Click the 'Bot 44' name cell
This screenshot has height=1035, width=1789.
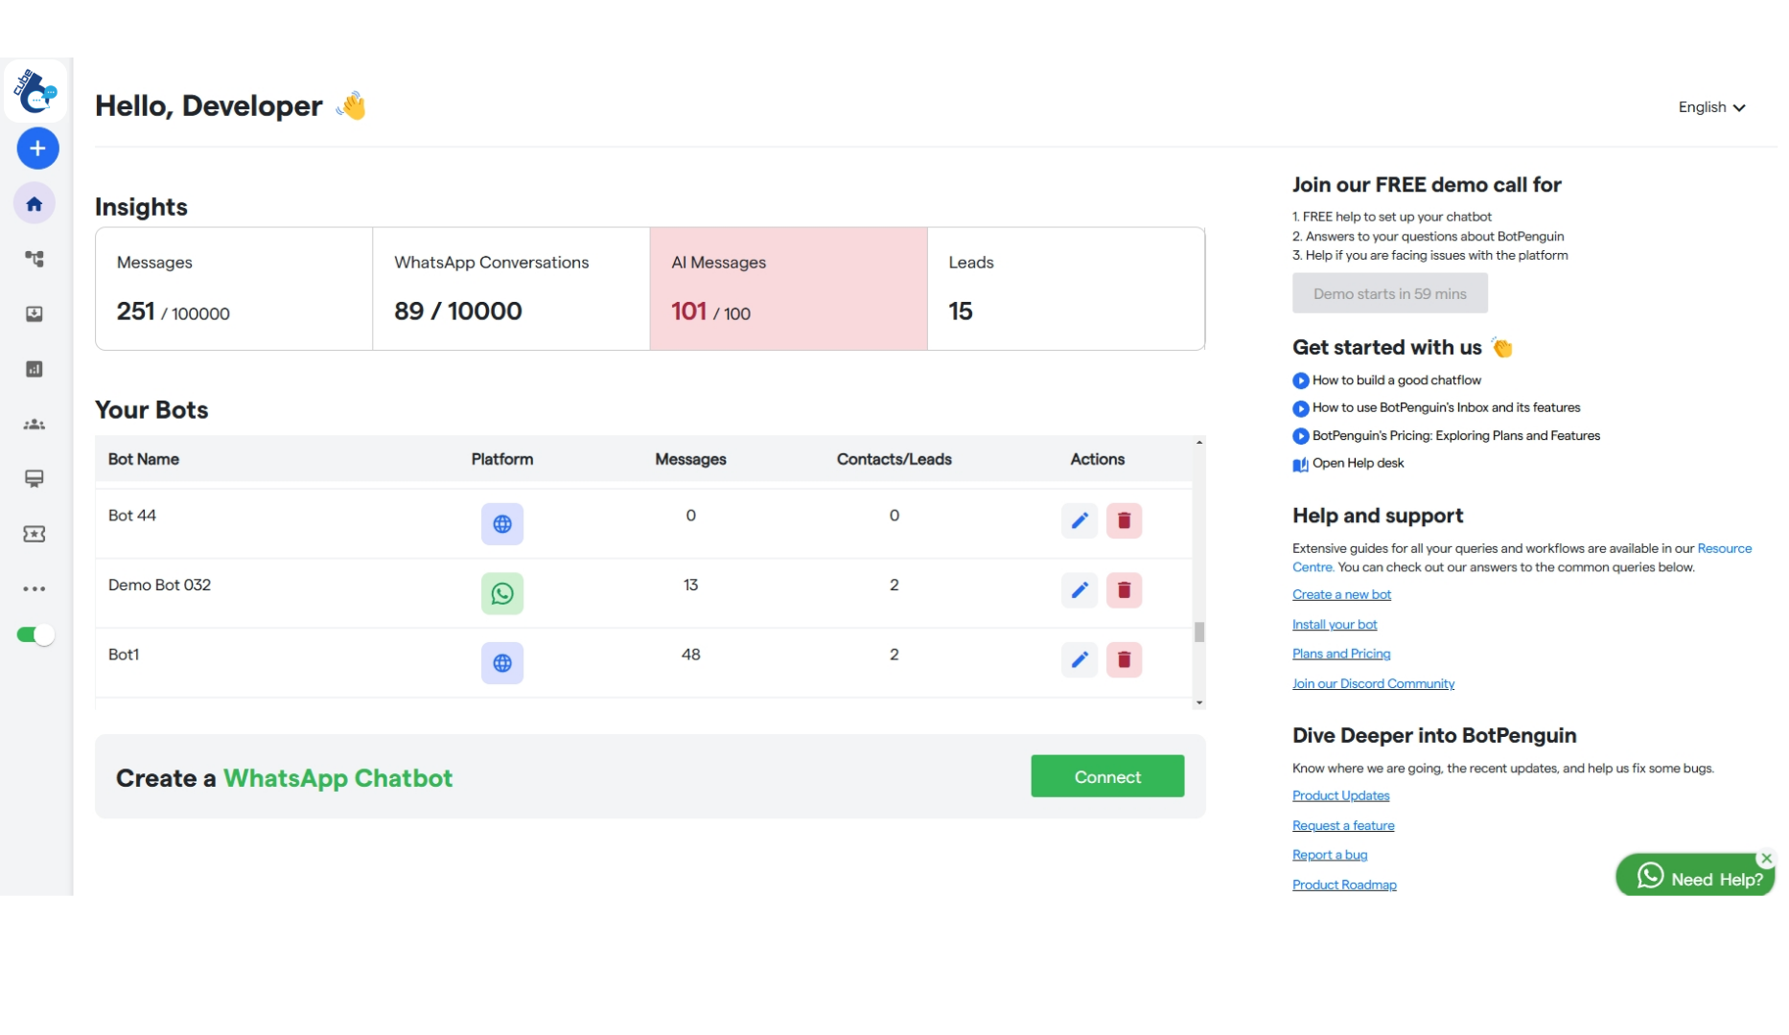tap(132, 516)
